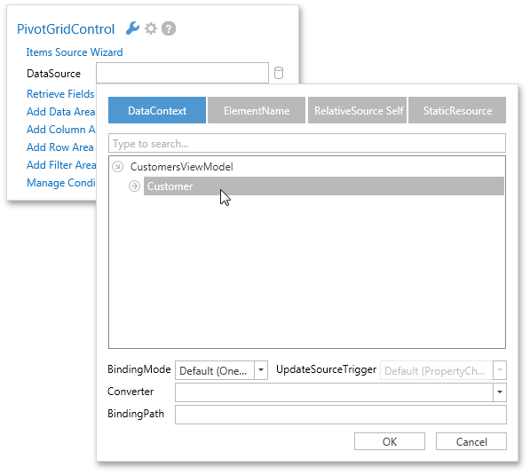Focus the Type to search box
Screen dimensions: 530x475
tap(307, 143)
